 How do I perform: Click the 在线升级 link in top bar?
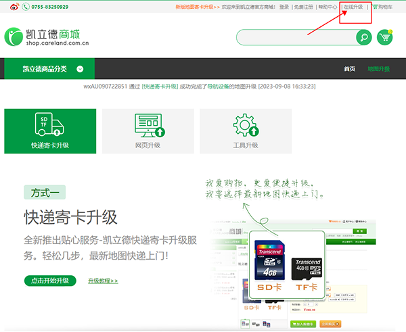pyautogui.click(x=353, y=7)
